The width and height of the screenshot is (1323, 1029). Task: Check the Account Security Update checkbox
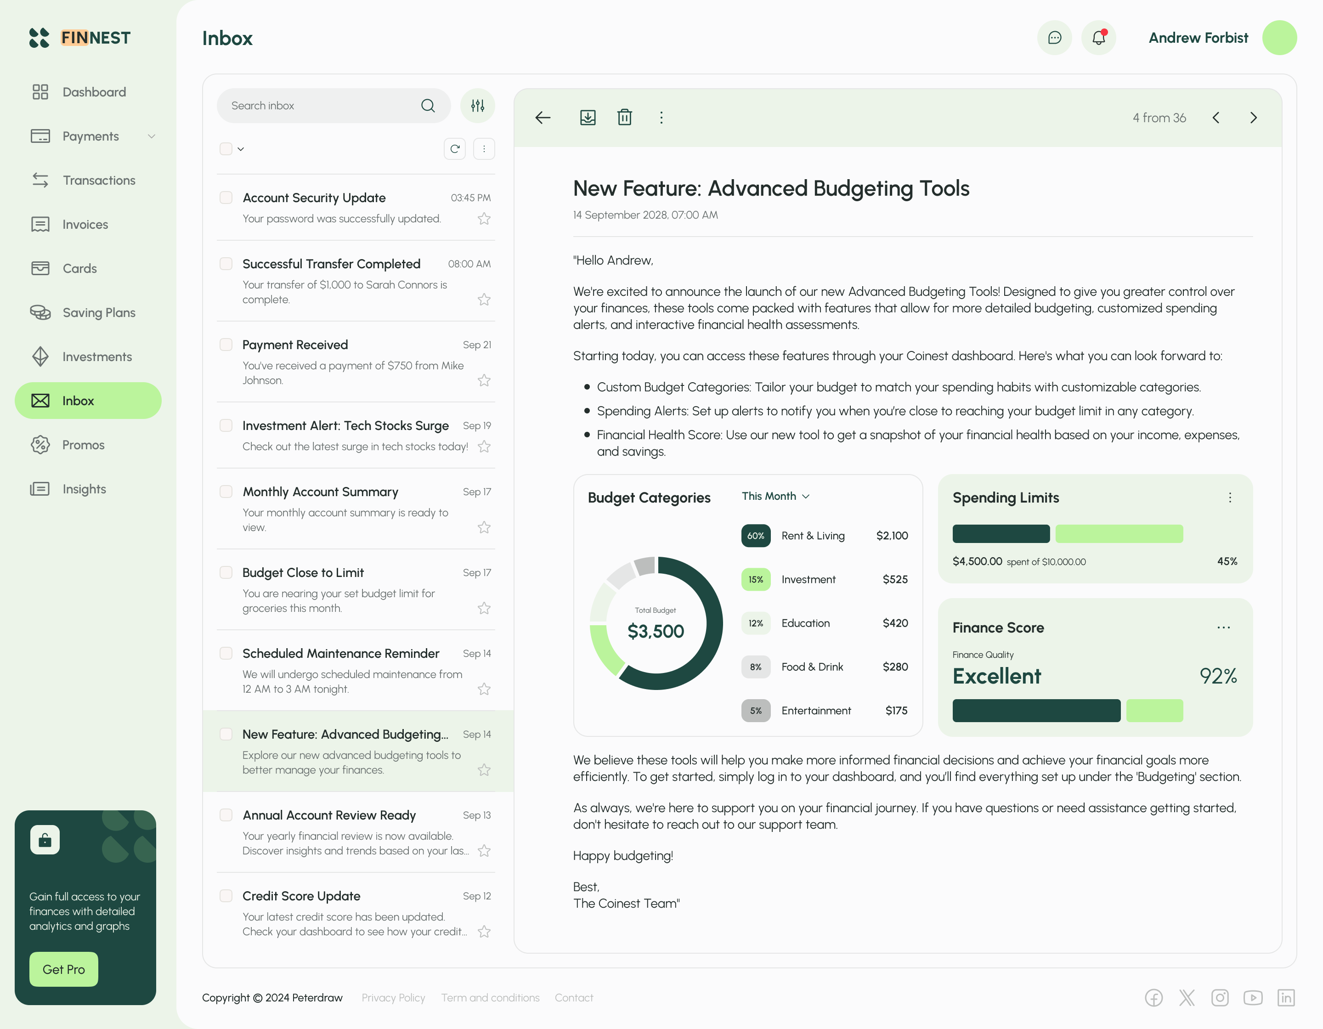[x=226, y=198]
